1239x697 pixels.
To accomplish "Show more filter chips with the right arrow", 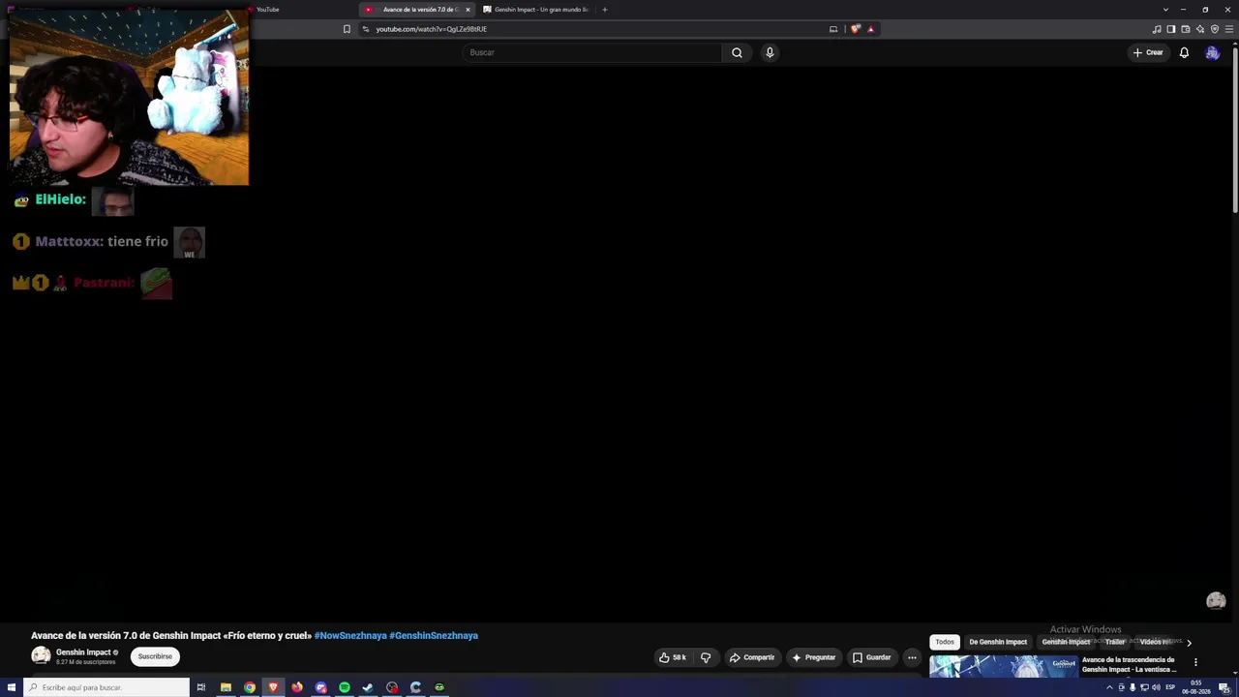I will pos(1189,642).
